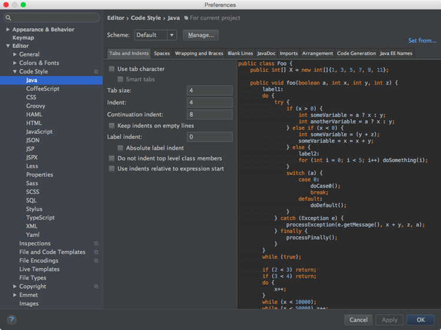Open the Blank Lines tab

[240, 53]
